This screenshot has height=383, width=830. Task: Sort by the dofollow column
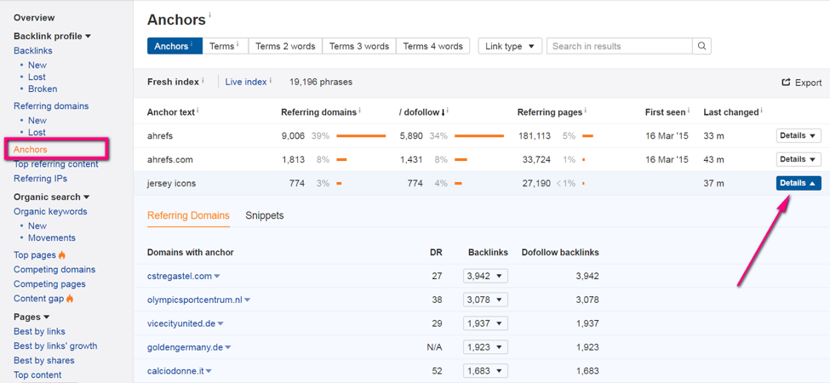(x=422, y=111)
